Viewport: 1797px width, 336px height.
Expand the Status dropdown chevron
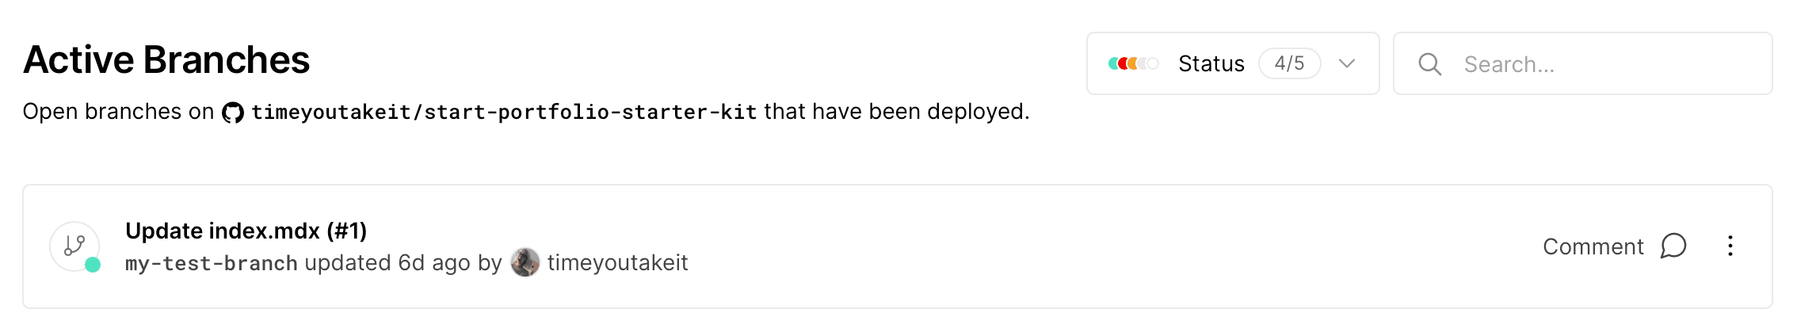coord(1347,63)
